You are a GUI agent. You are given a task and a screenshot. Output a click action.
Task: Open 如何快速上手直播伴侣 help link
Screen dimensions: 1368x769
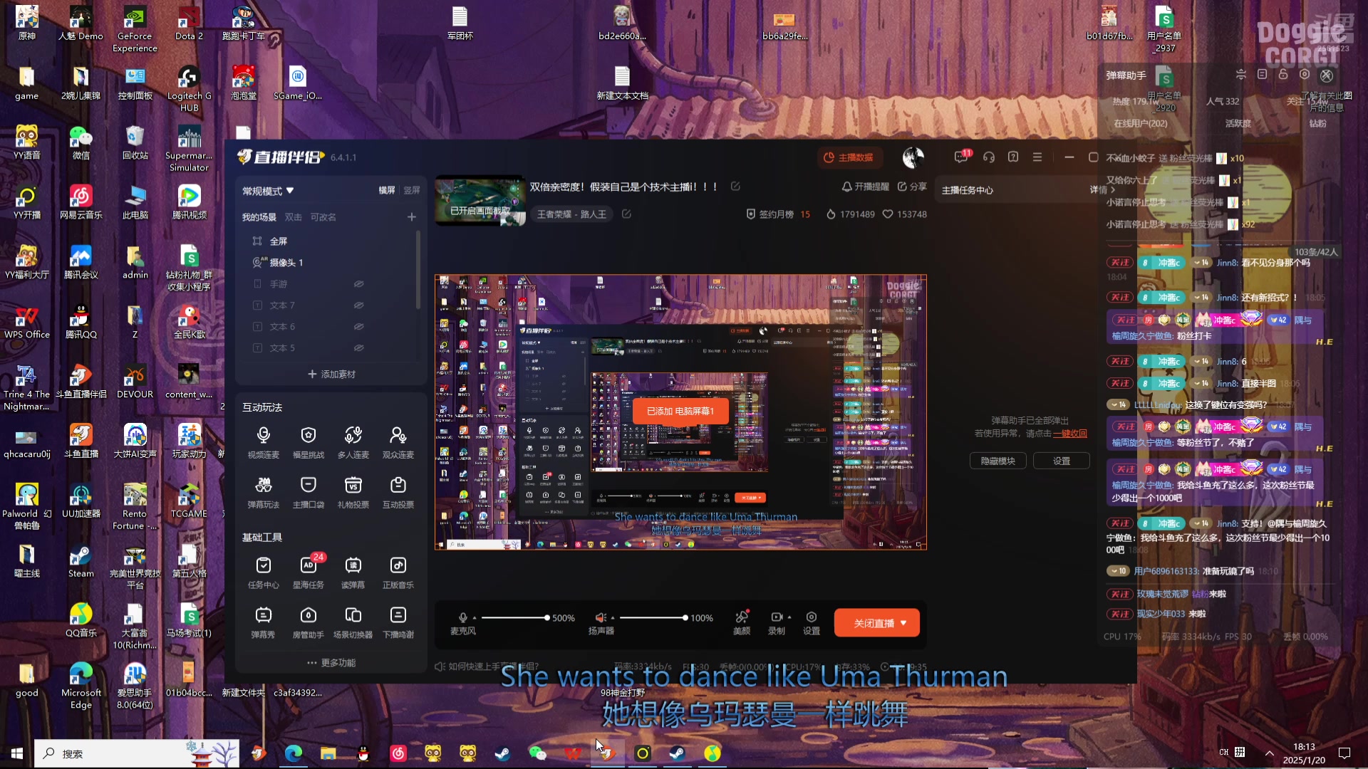tap(487, 666)
